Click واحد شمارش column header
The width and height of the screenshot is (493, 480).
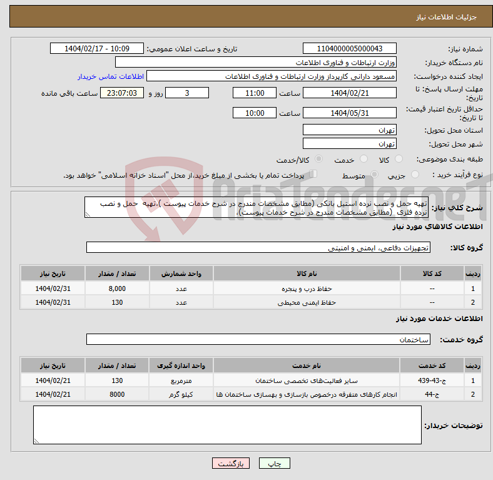181,273
